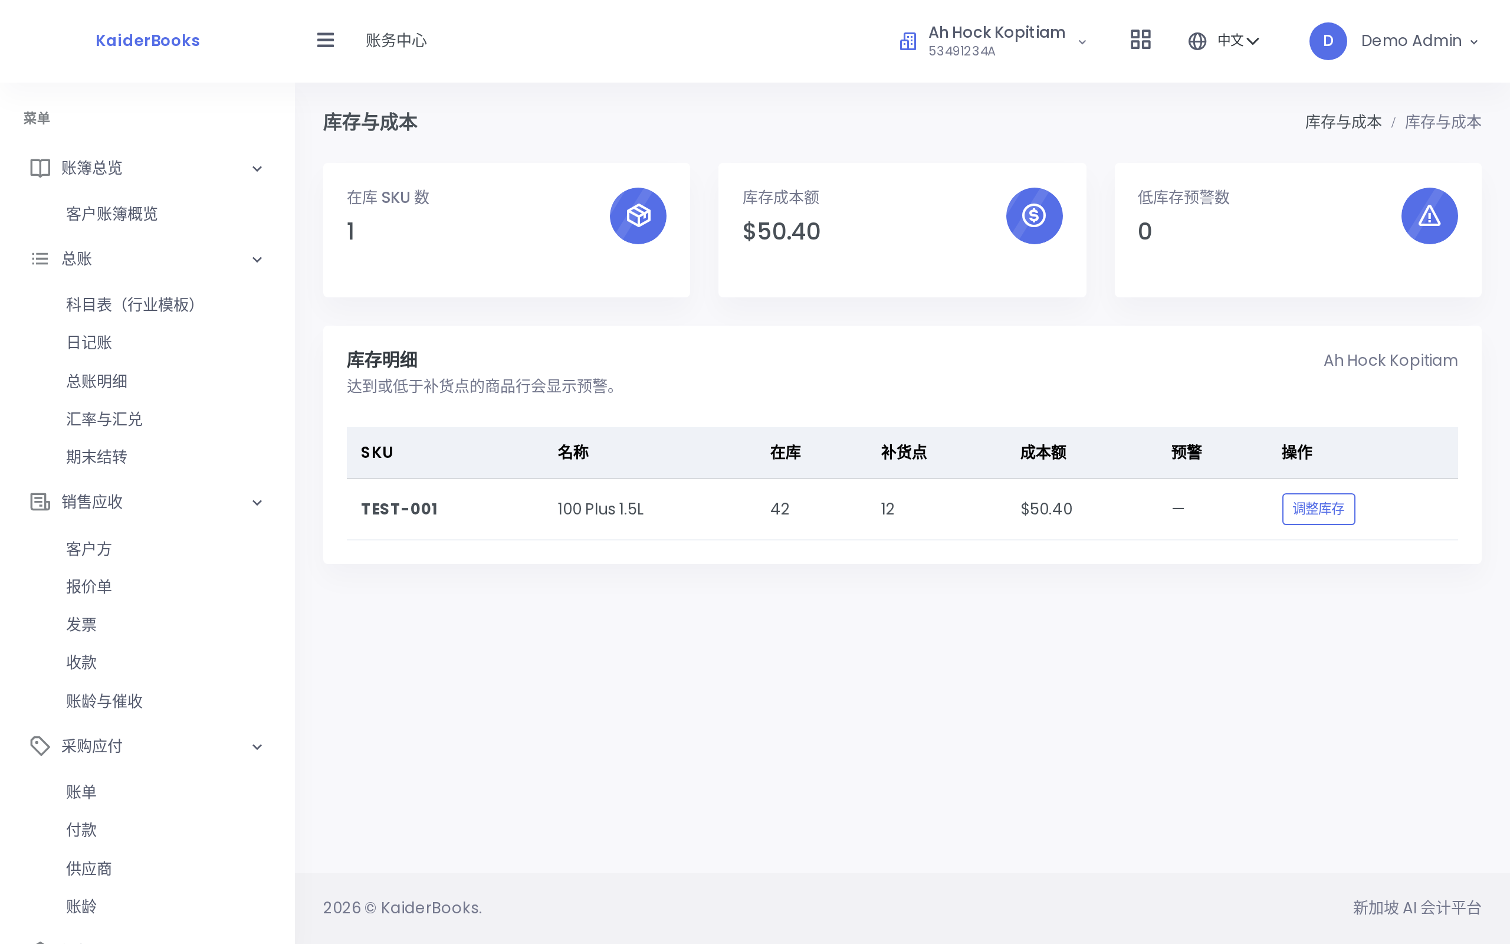
Task: Click the TEST-001 SKU cell
Action: pyautogui.click(x=399, y=509)
